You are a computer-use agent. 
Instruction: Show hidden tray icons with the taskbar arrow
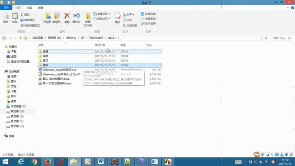[x=245, y=162]
